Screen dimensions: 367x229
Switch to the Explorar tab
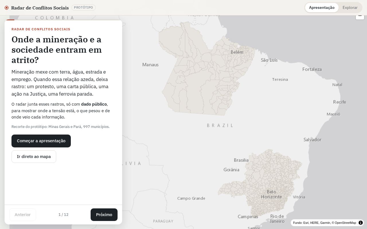pos(350,8)
